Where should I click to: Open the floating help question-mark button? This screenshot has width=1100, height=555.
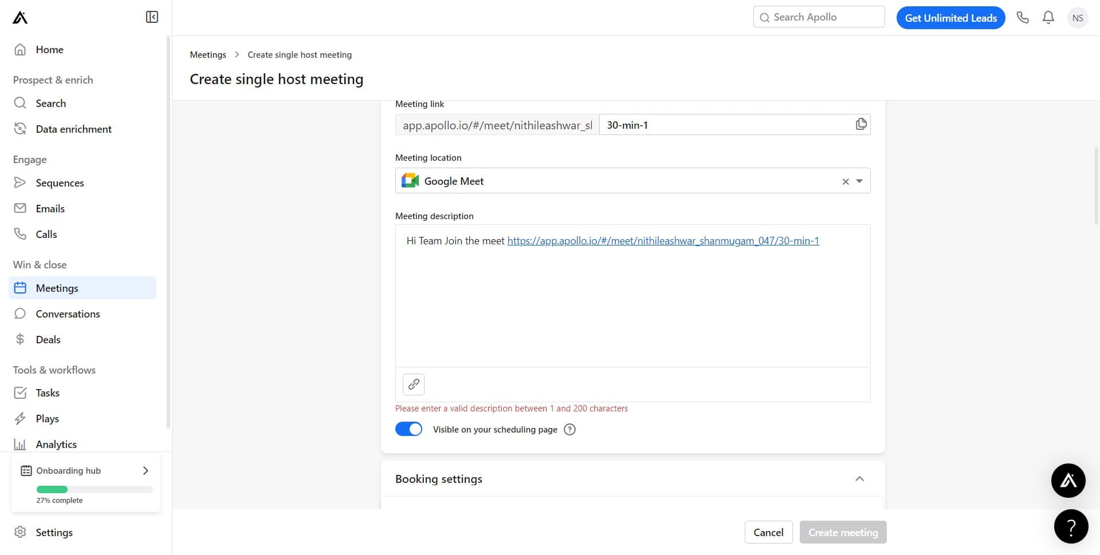pyautogui.click(x=1071, y=526)
